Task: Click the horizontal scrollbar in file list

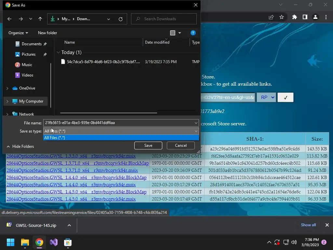Action: click(109, 113)
